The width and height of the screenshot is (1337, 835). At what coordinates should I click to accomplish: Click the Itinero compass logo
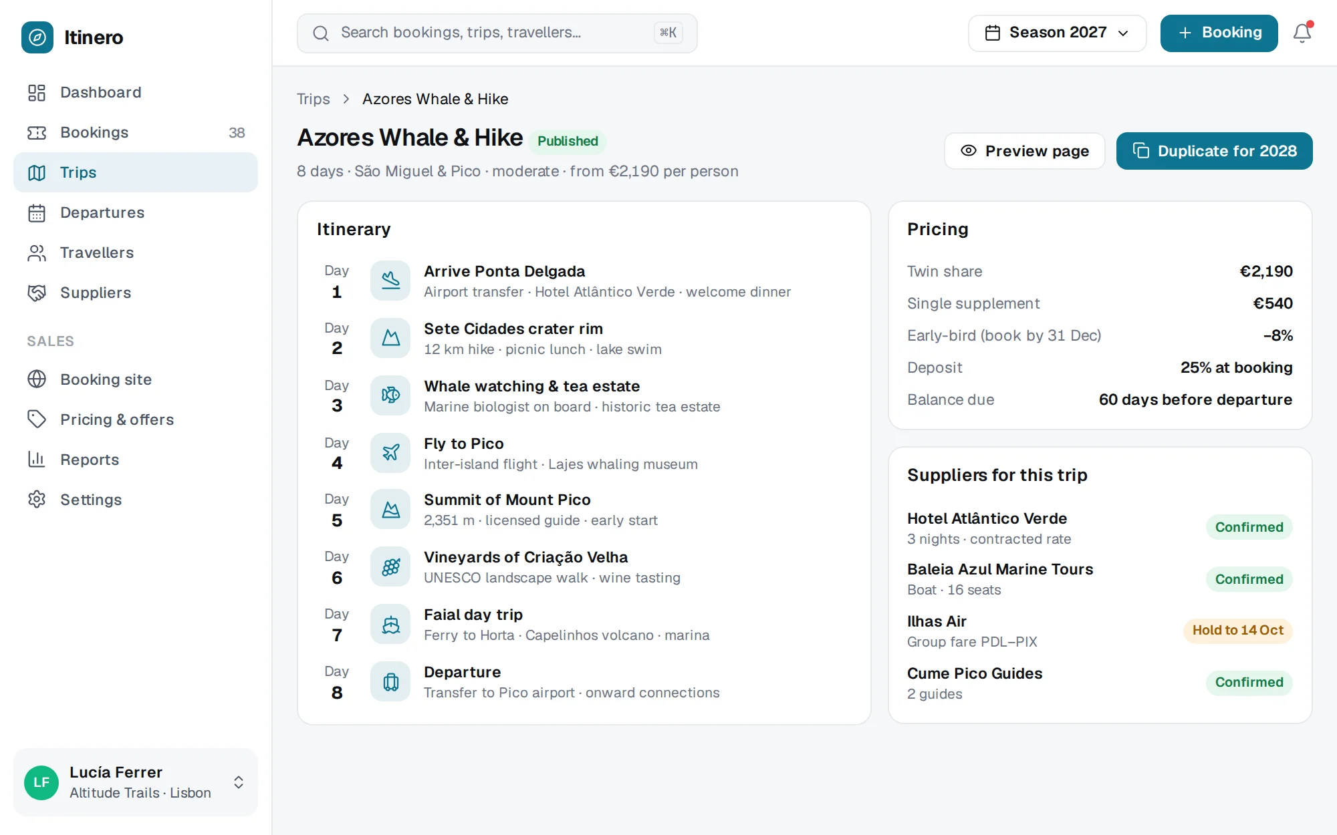[37, 37]
